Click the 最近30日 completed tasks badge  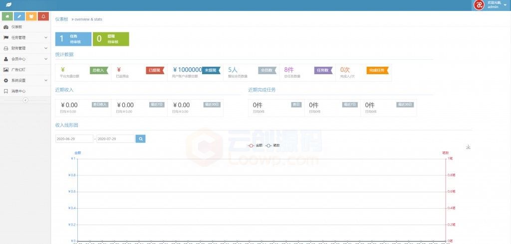click(405, 105)
